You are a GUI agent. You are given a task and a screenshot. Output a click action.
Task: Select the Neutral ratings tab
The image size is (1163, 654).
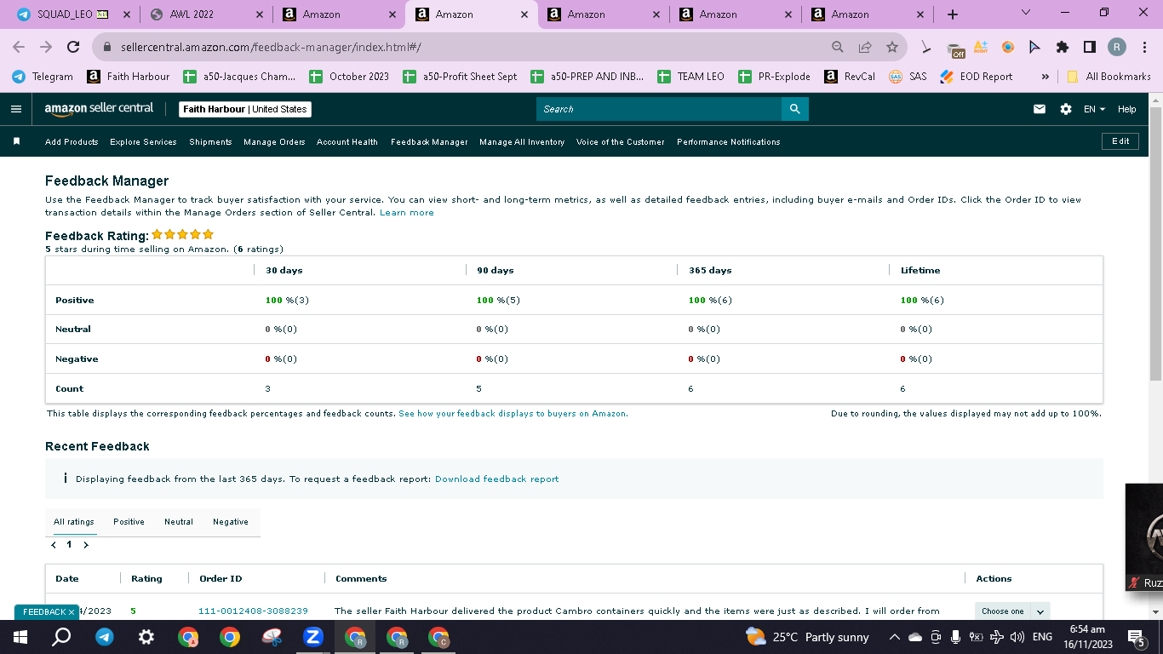[x=179, y=522]
